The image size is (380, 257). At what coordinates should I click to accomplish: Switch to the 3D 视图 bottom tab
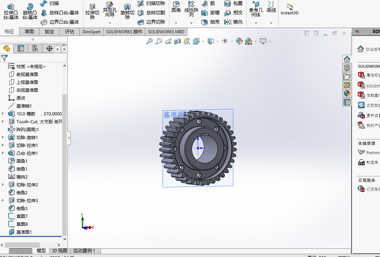pyautogui.click(x=60, y=251)
